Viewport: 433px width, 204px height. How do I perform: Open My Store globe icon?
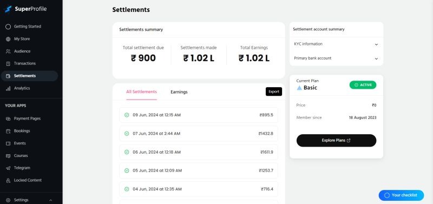point(8,39)
